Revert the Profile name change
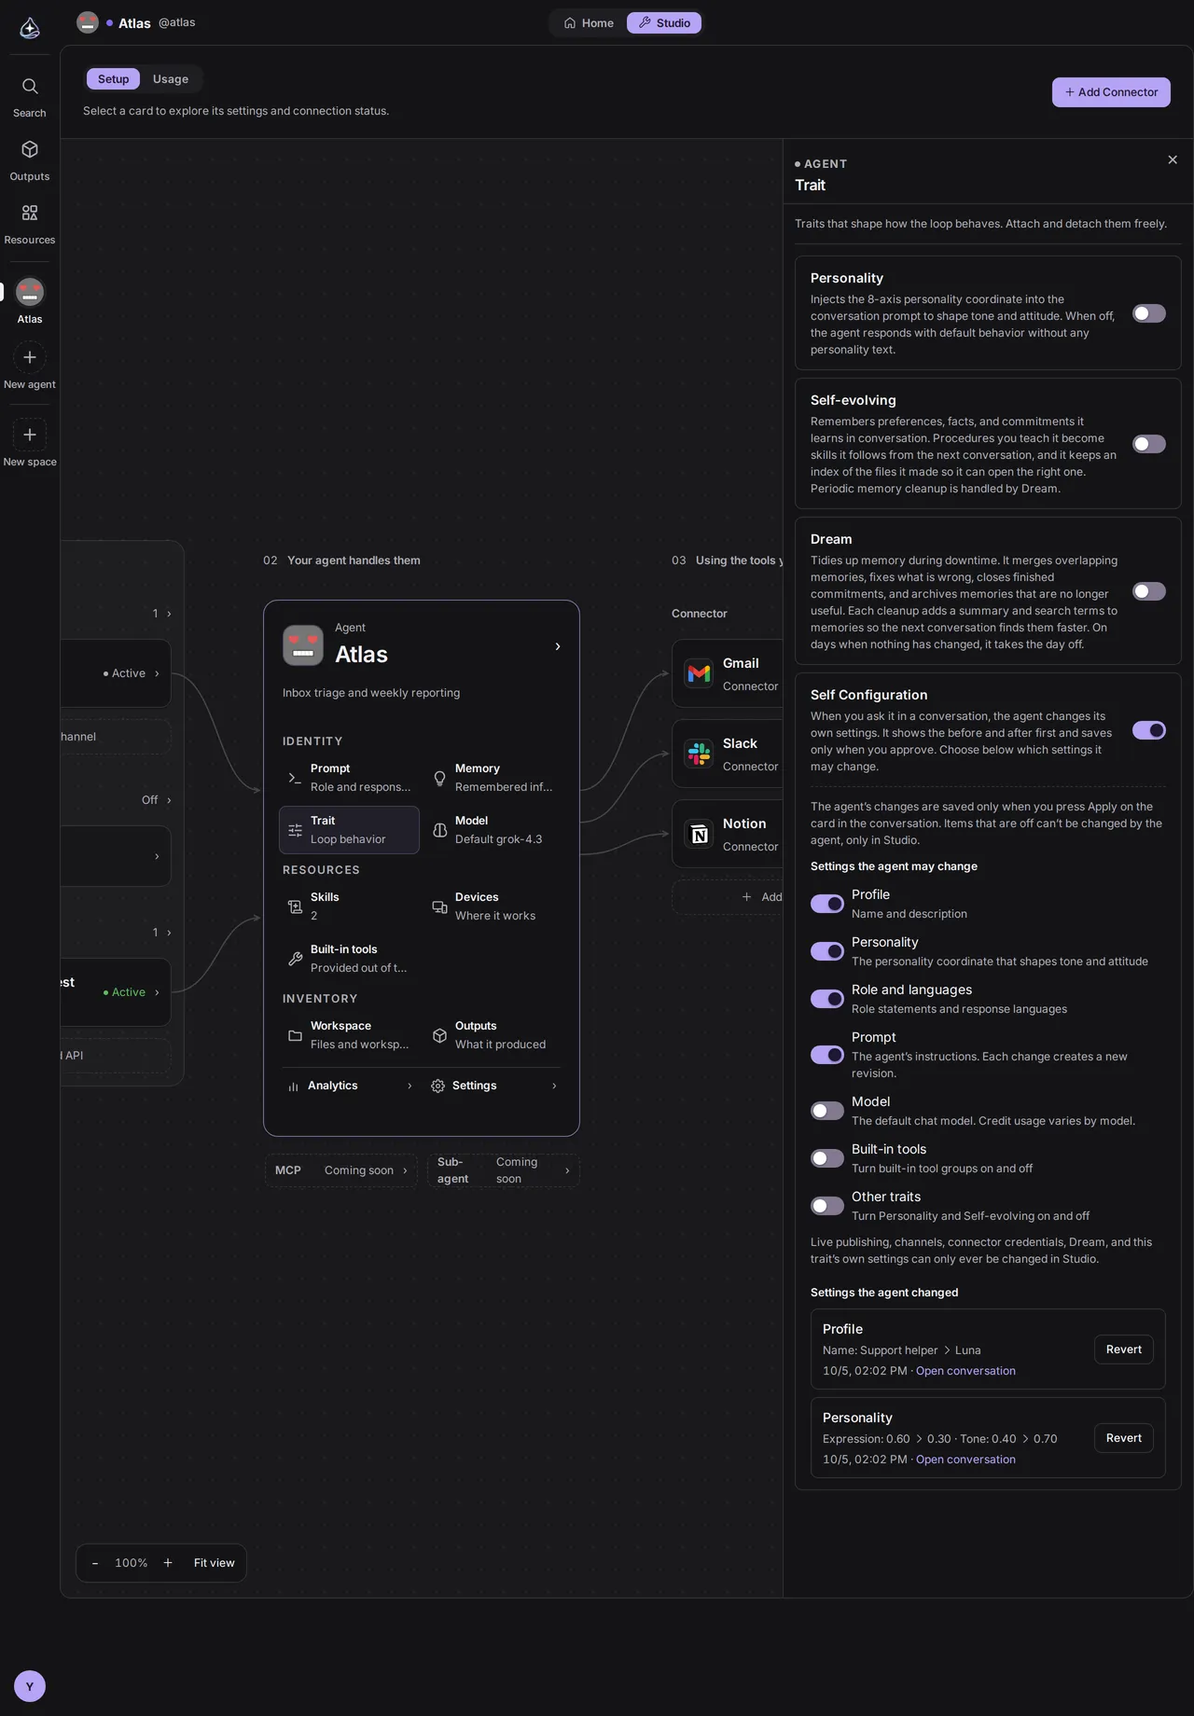 click(1124, 1349)
